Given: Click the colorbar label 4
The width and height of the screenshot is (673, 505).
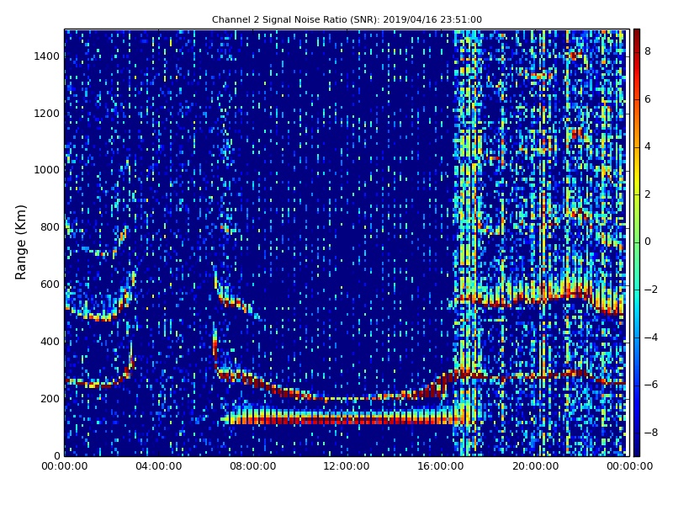Looking at the screenshot, I should pos(648,146).
